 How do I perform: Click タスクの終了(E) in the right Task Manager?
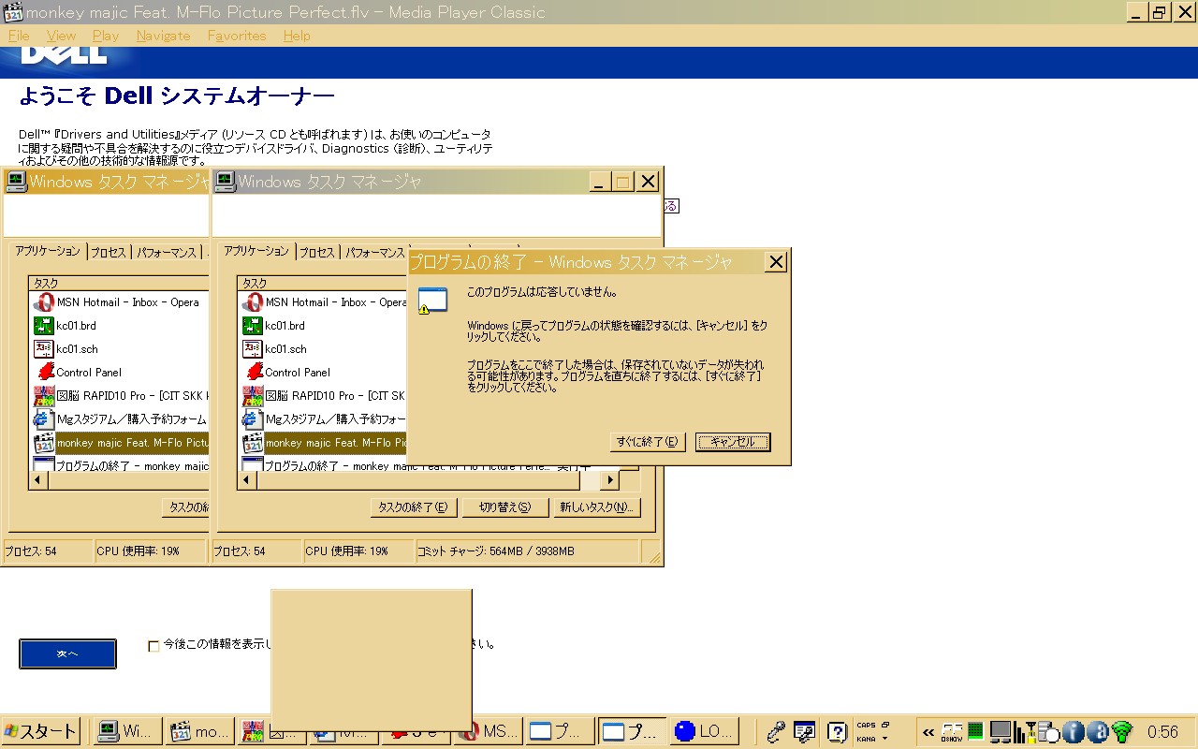[x=413, y=507]
